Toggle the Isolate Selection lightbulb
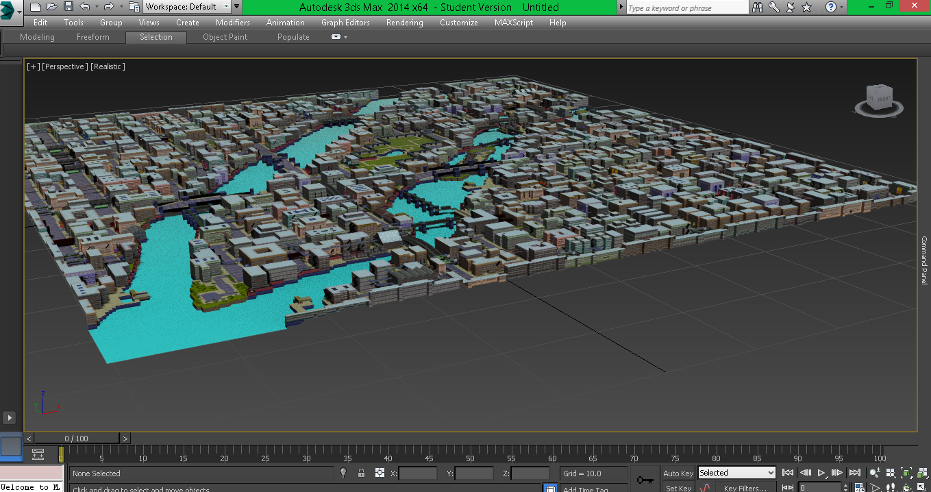The height and width of the screenshot is (492, 931). click(343, 473)
